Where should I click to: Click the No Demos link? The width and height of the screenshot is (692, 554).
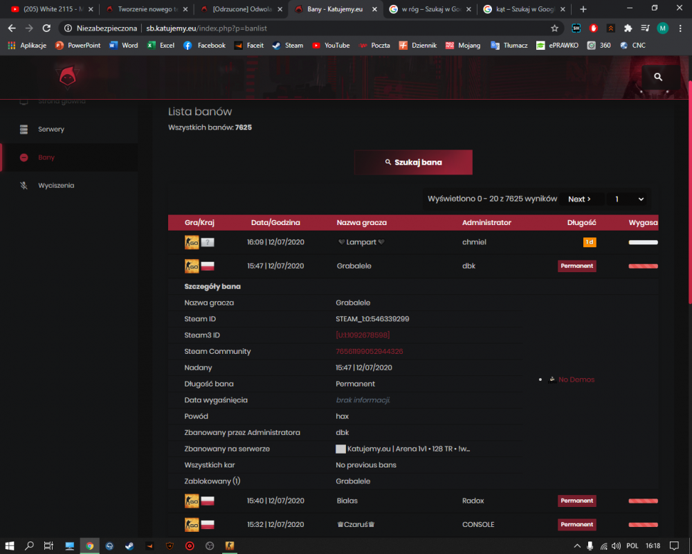click(x=576, y=379)
